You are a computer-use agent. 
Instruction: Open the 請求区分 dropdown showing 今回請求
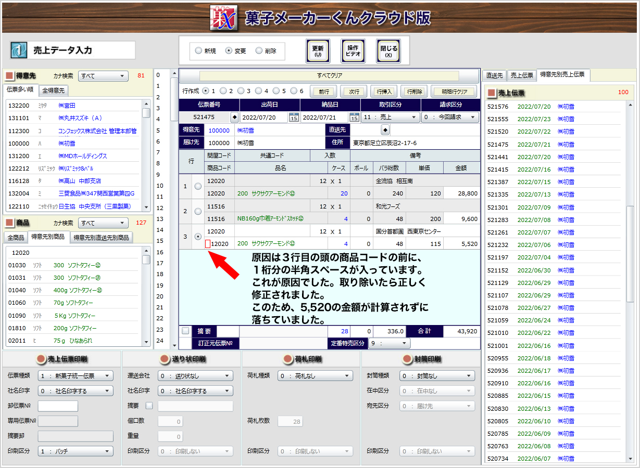pyautogui.click(x=450, y=118)
